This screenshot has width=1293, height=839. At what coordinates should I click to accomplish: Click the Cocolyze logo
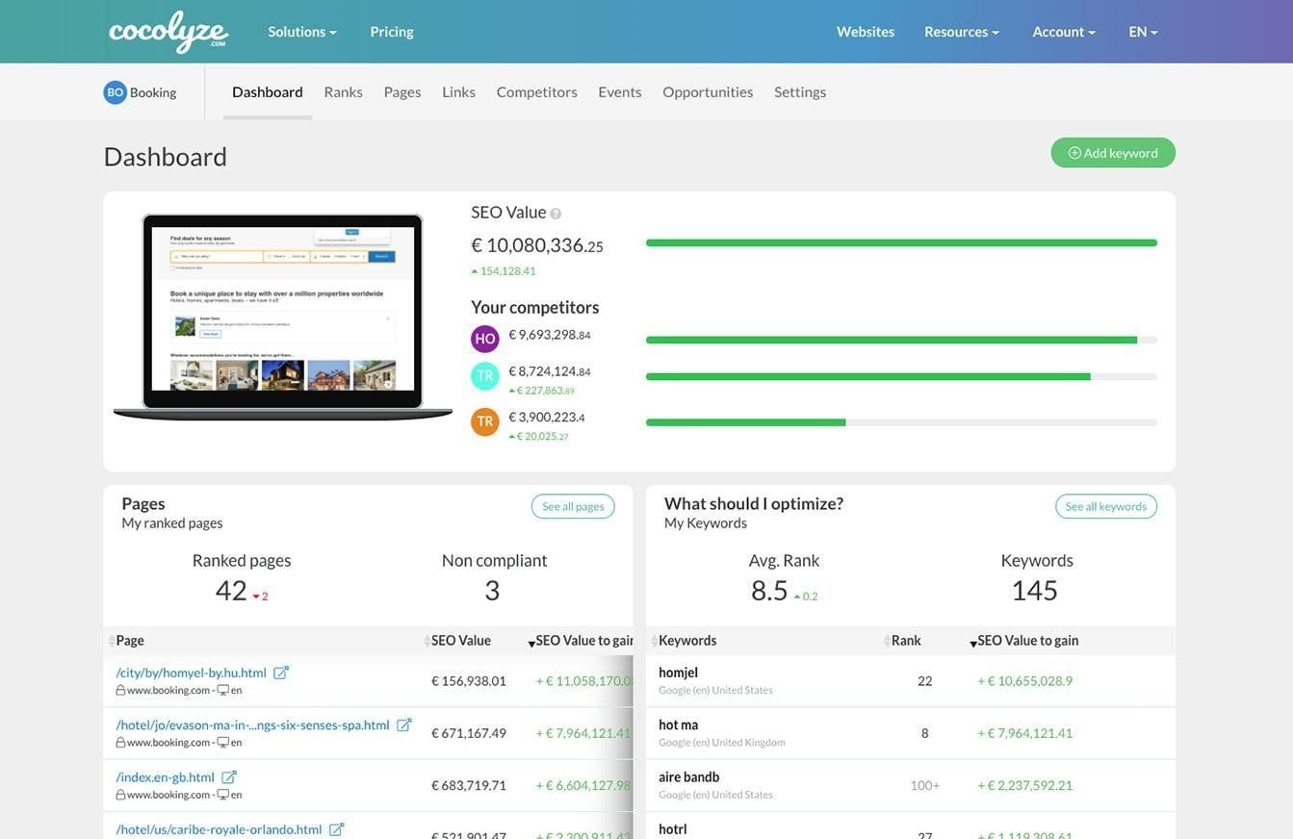[168, 31]
